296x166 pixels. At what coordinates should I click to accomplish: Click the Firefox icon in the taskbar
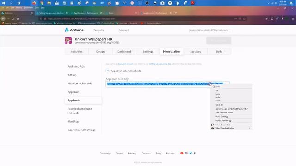coord(34,3)
